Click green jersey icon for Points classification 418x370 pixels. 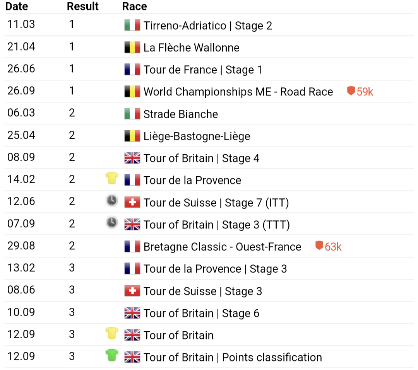[x=112, y=355]
